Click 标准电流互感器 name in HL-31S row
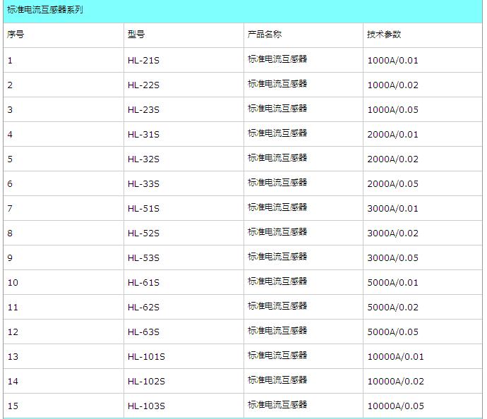Screen dimensions: 487x419 pos(277,133)
